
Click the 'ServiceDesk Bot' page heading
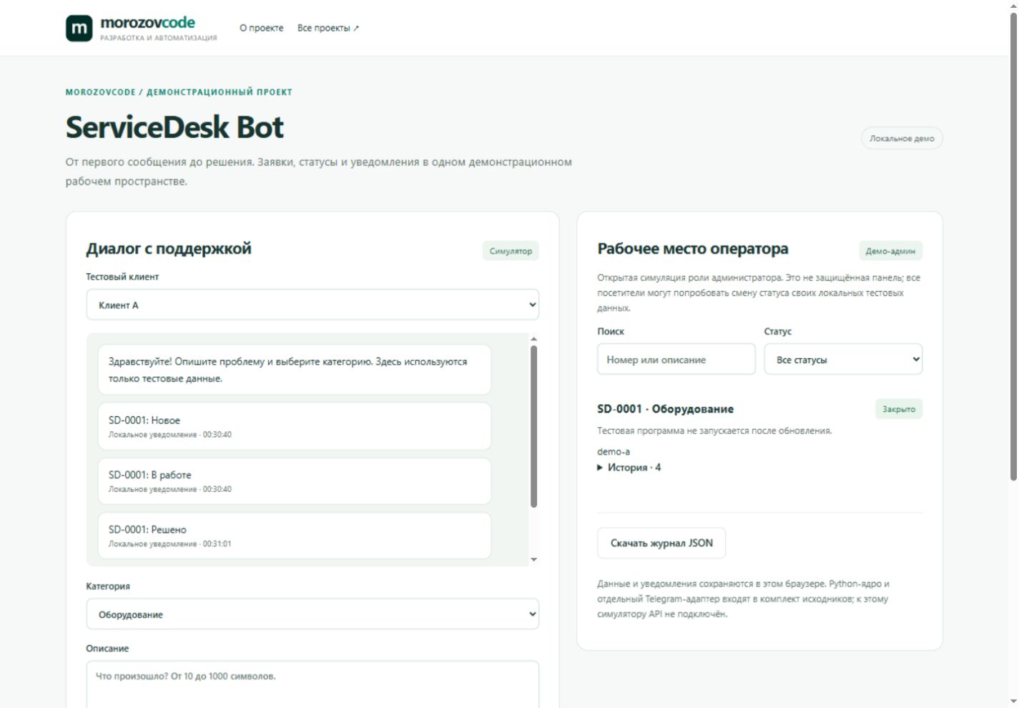click(x=174, y=127)
